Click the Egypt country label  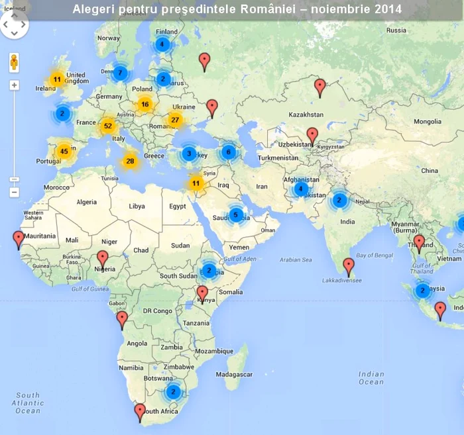point(178,207)
